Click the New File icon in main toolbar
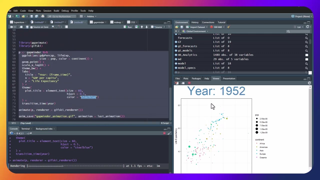The image size is (320, 180). tap(9, 16)
